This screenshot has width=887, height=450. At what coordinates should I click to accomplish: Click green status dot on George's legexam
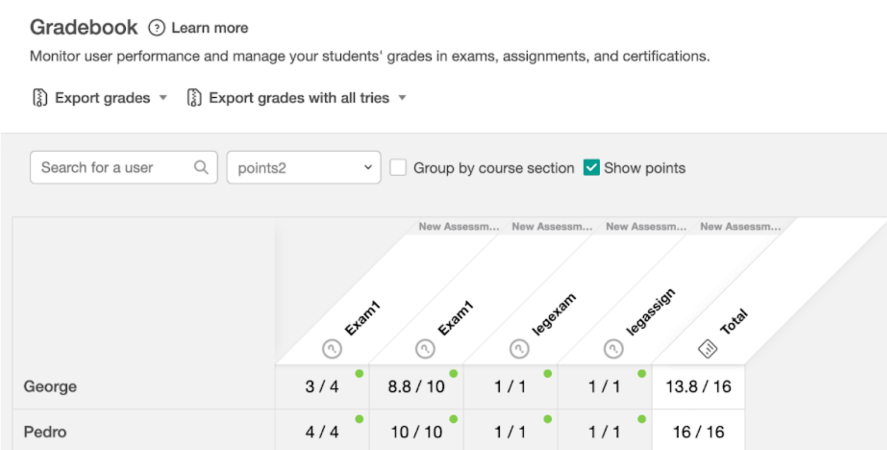[x=548, y=374]
